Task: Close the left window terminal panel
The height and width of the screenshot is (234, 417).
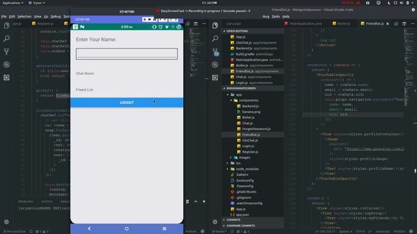Action: [204, 201]
